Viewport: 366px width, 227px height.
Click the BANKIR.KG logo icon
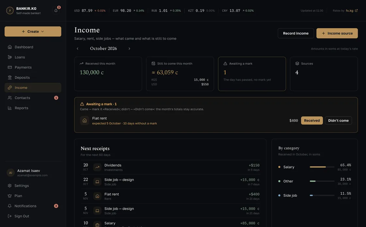pyautogui.click(x=10, y=10)
